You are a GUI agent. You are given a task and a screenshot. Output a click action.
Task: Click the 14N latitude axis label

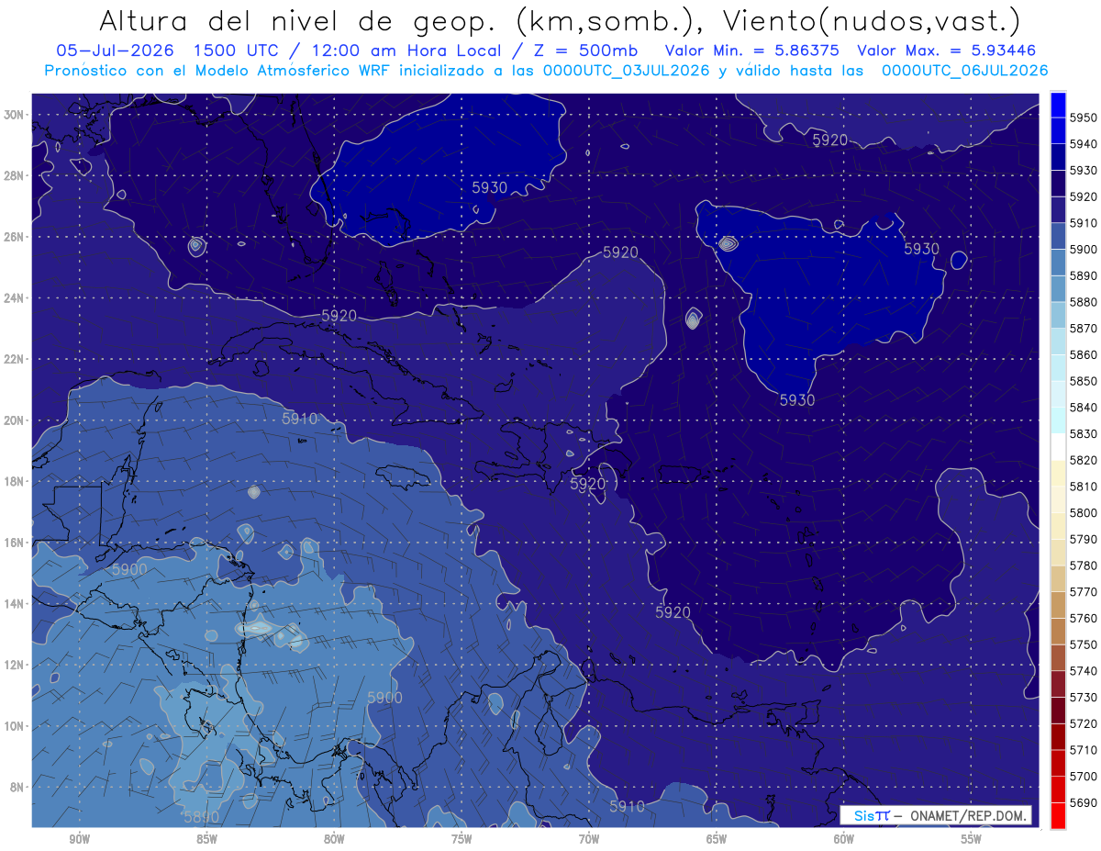pos(14,604)
